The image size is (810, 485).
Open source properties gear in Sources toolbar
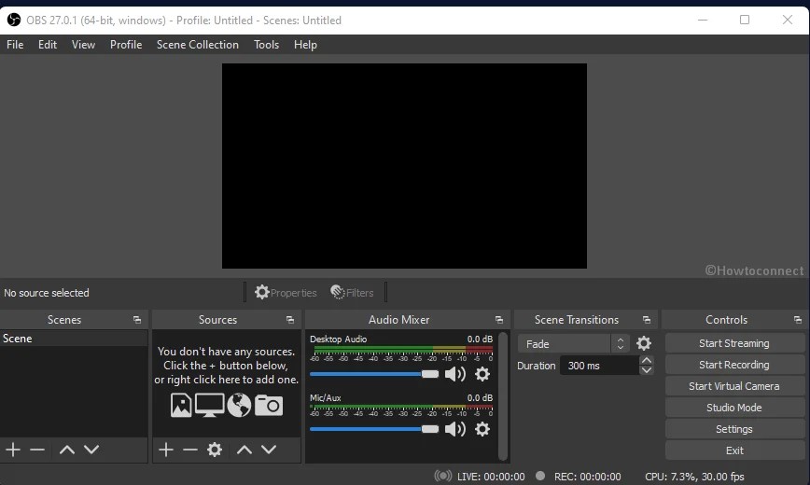(215, 450)
